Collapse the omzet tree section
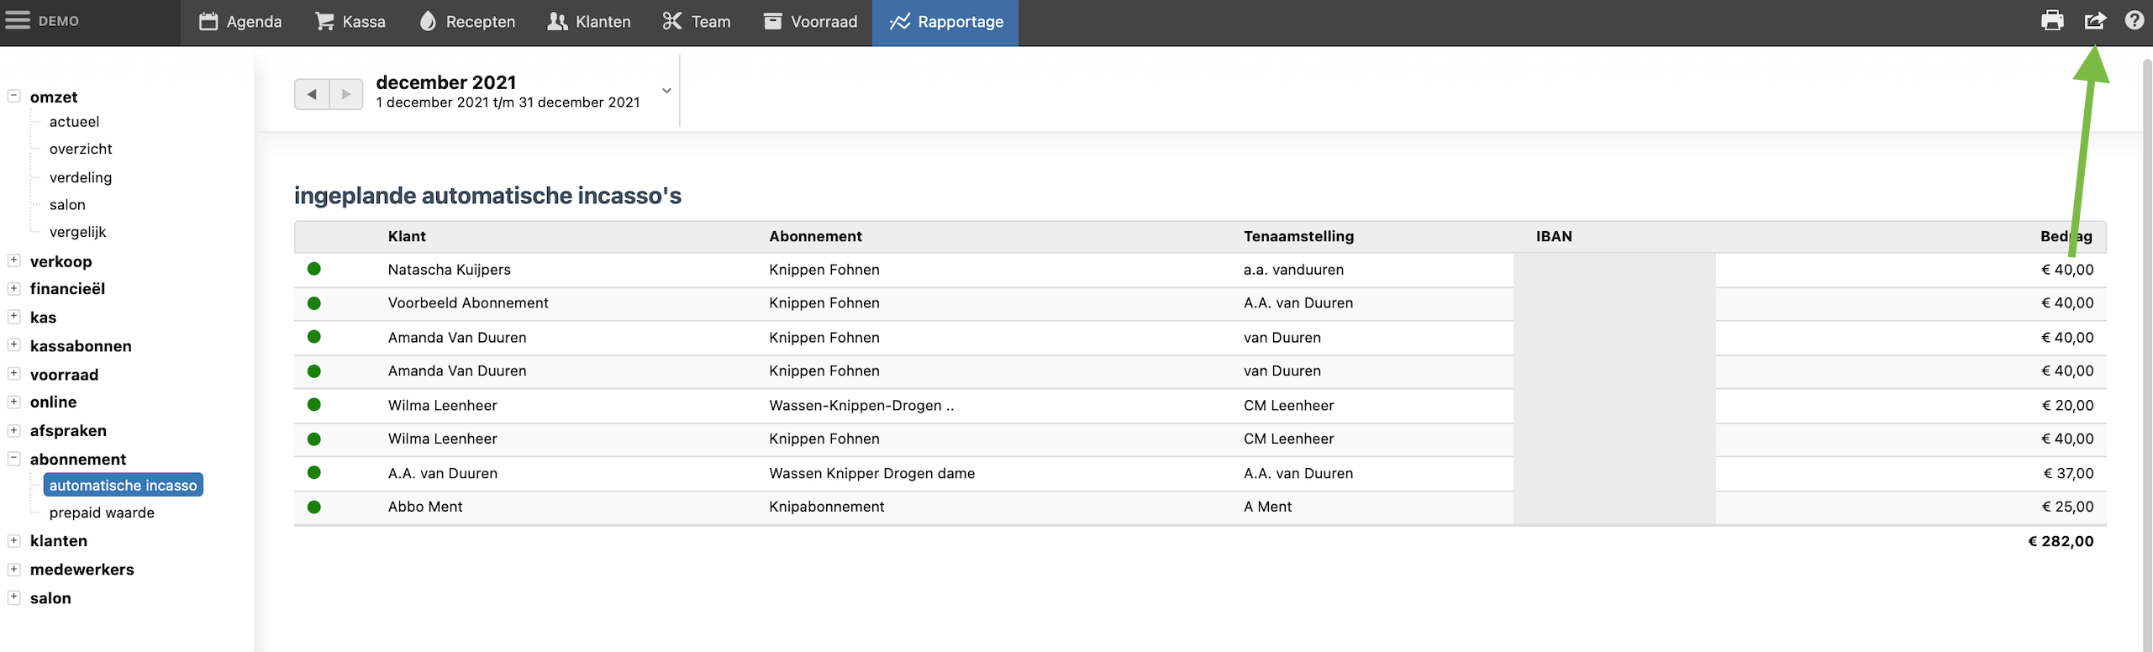 click(x=13, y=96)
